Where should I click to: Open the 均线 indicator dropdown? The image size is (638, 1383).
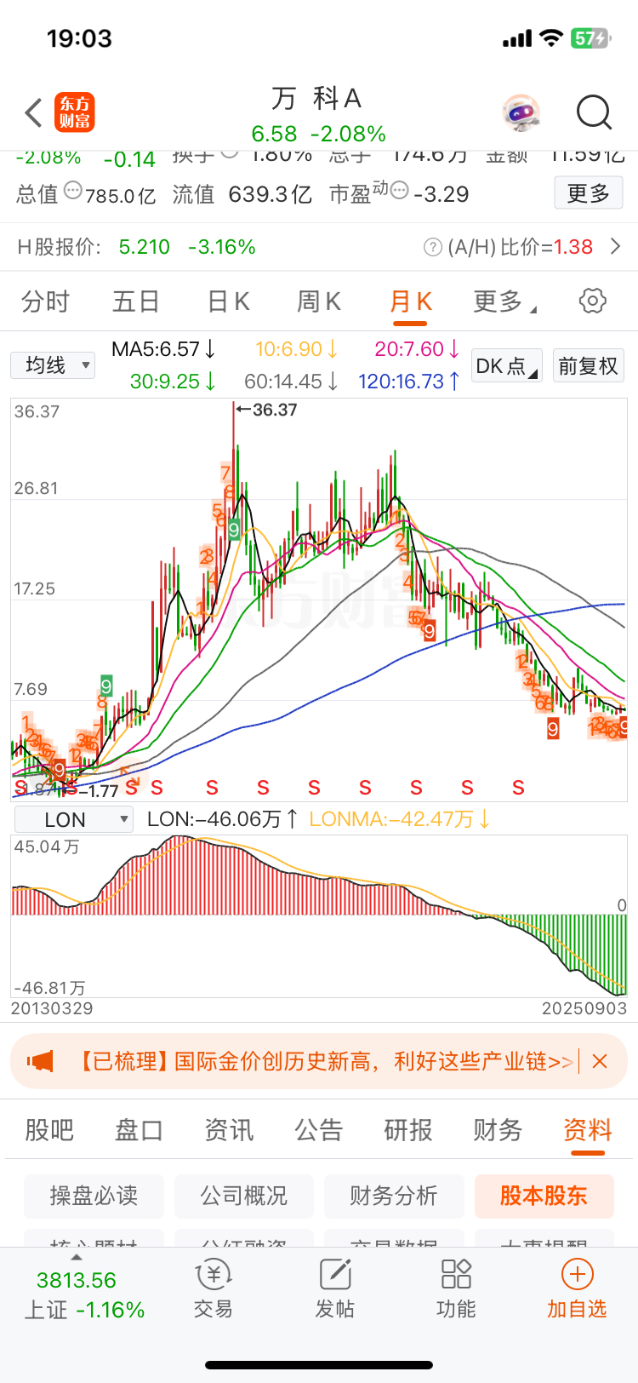point(53,365)
